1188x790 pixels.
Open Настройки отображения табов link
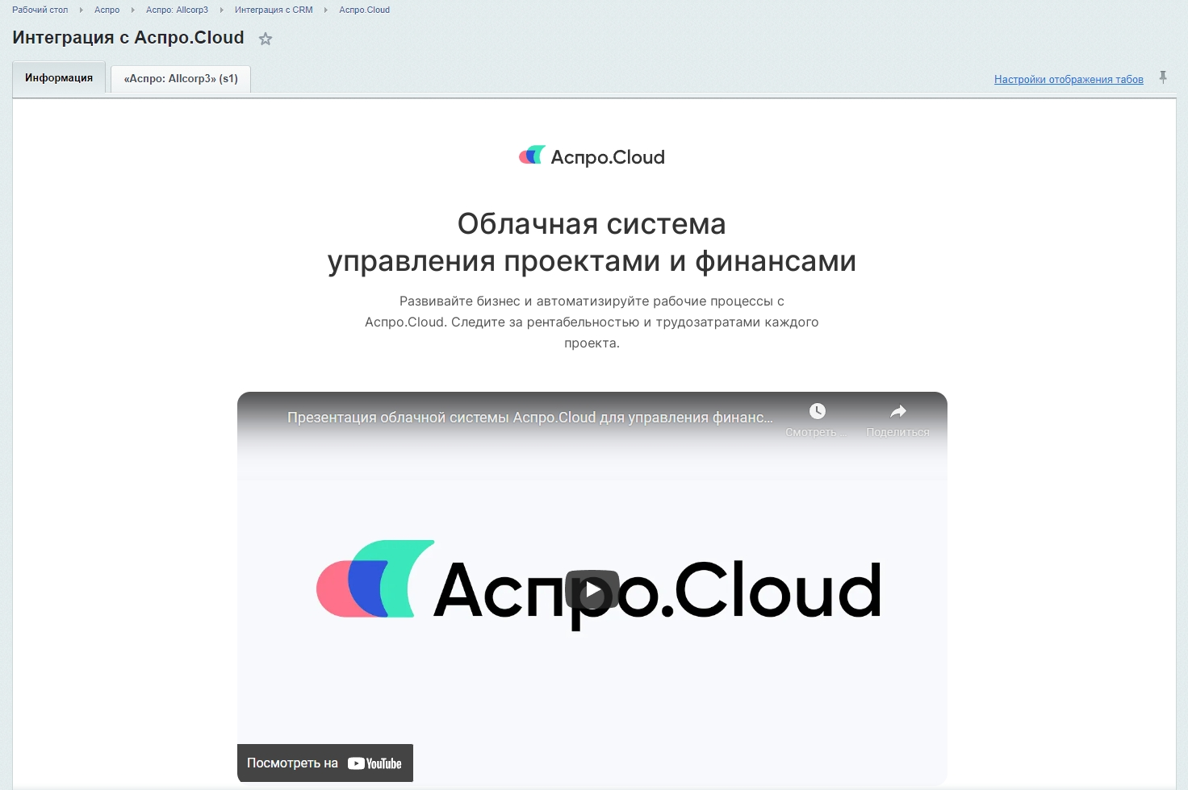click(1069, 79)
